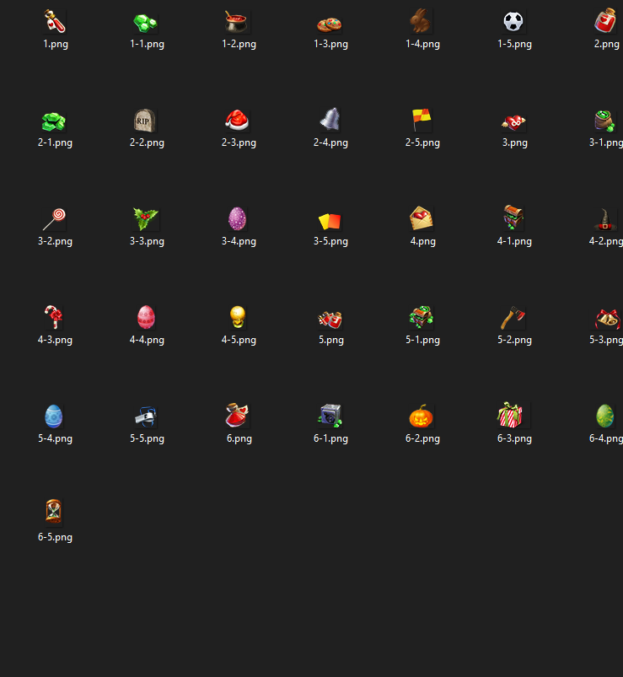Click the holly leaves icon 3-3.png
The height and width of the screenshot is (677, 623).
146,219
